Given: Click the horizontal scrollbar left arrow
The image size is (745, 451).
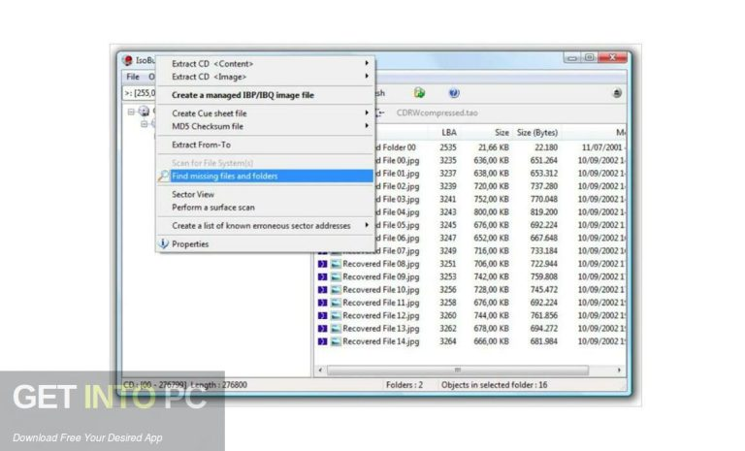Looking at the screenshot, I should (320, 370).
